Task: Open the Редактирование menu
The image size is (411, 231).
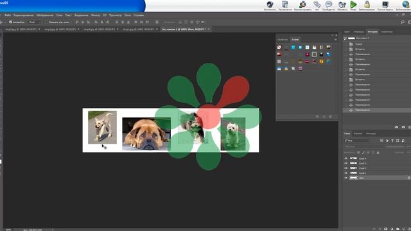Action: (x=24, y=15)
